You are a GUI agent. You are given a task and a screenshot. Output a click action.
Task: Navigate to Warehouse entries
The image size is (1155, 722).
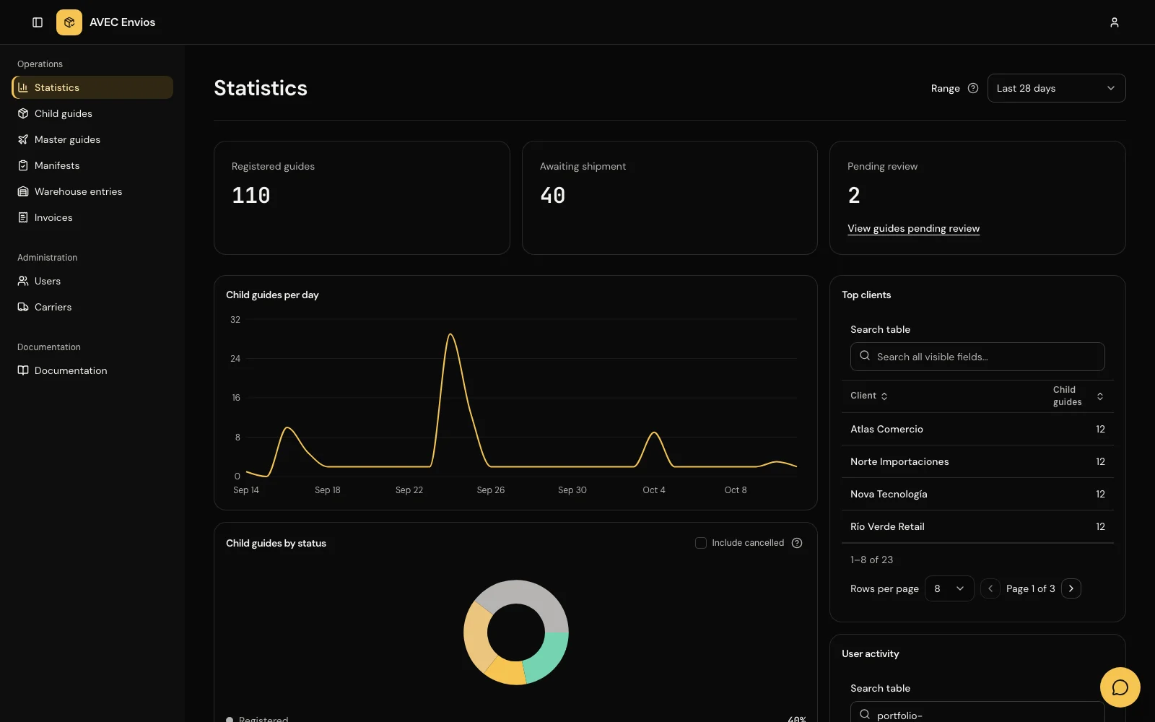92,191
